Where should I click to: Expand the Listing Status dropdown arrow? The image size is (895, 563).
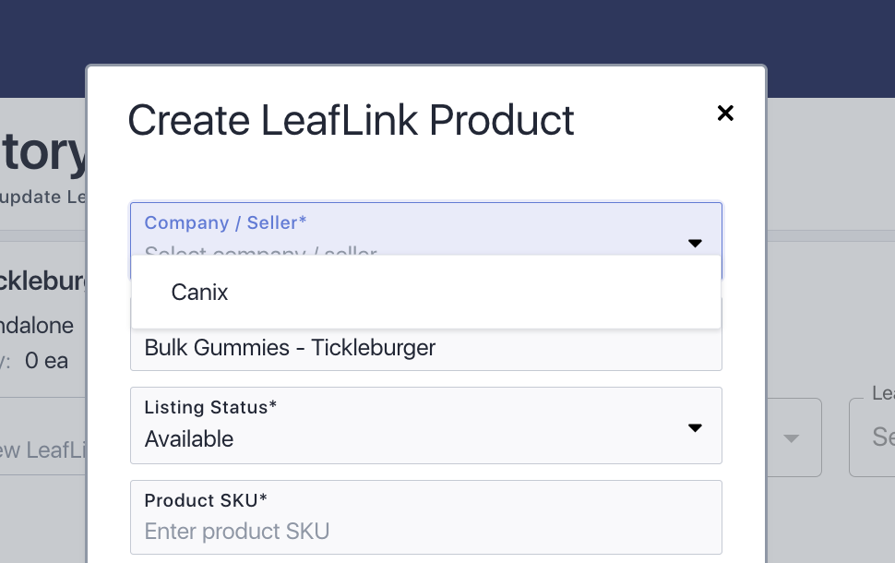[695, 427]
